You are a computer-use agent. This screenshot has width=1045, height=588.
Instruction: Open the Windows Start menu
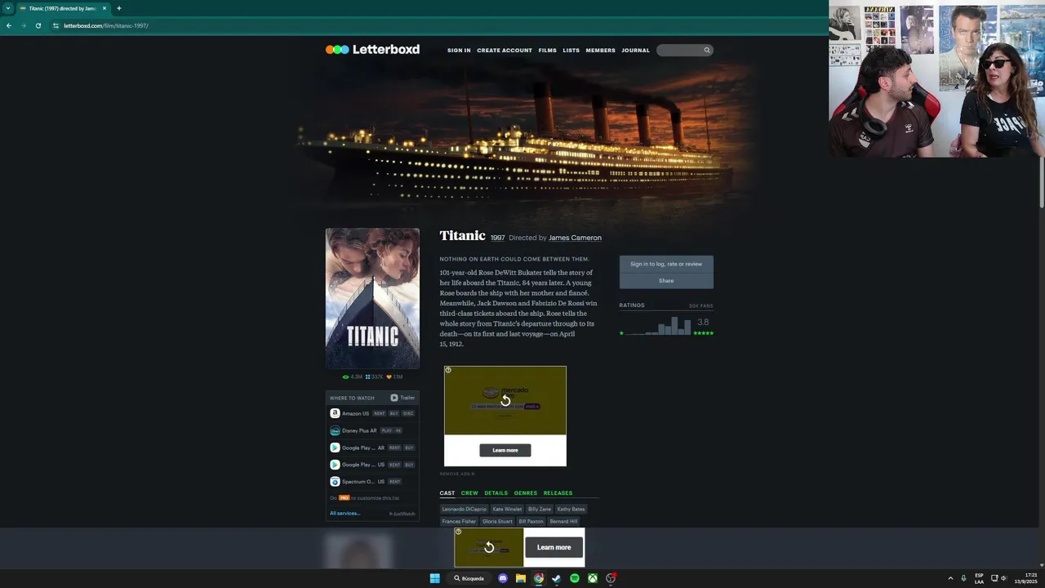434,578
